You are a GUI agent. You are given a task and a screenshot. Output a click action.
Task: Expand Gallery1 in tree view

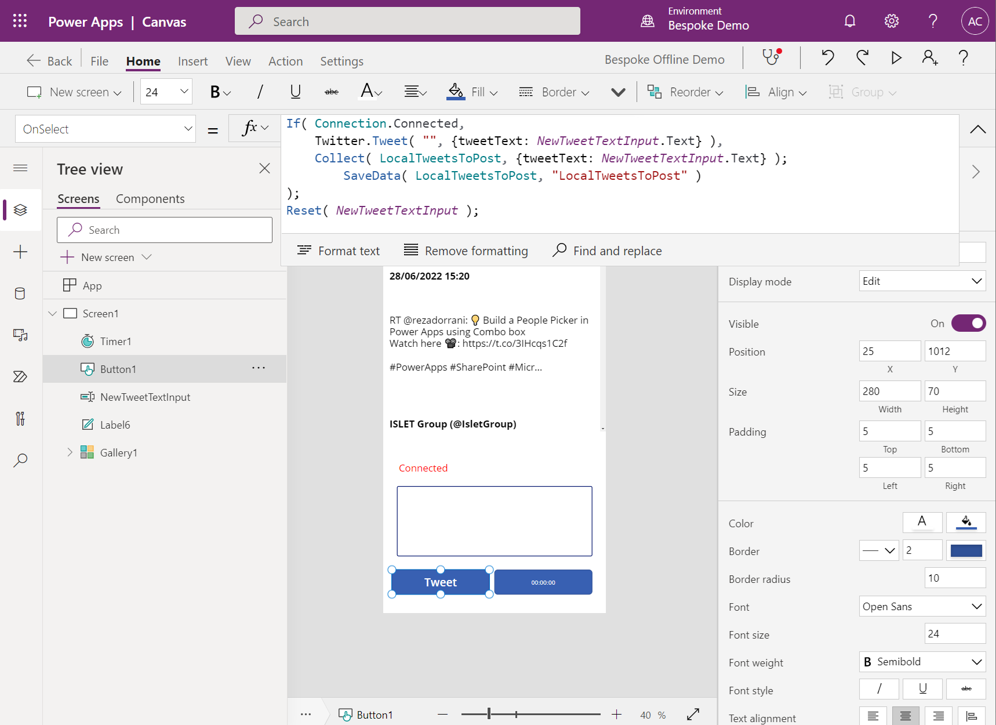(70, 452)
